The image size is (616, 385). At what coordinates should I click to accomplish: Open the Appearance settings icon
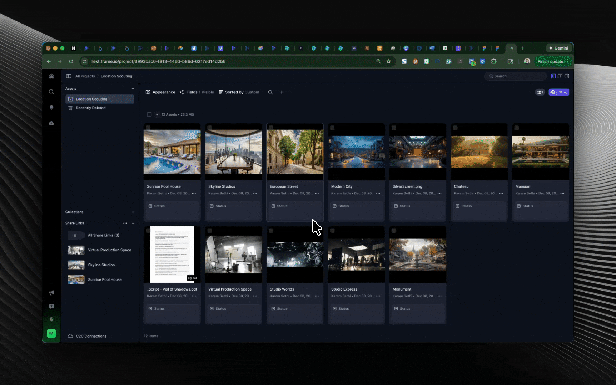tap(148, 92)
